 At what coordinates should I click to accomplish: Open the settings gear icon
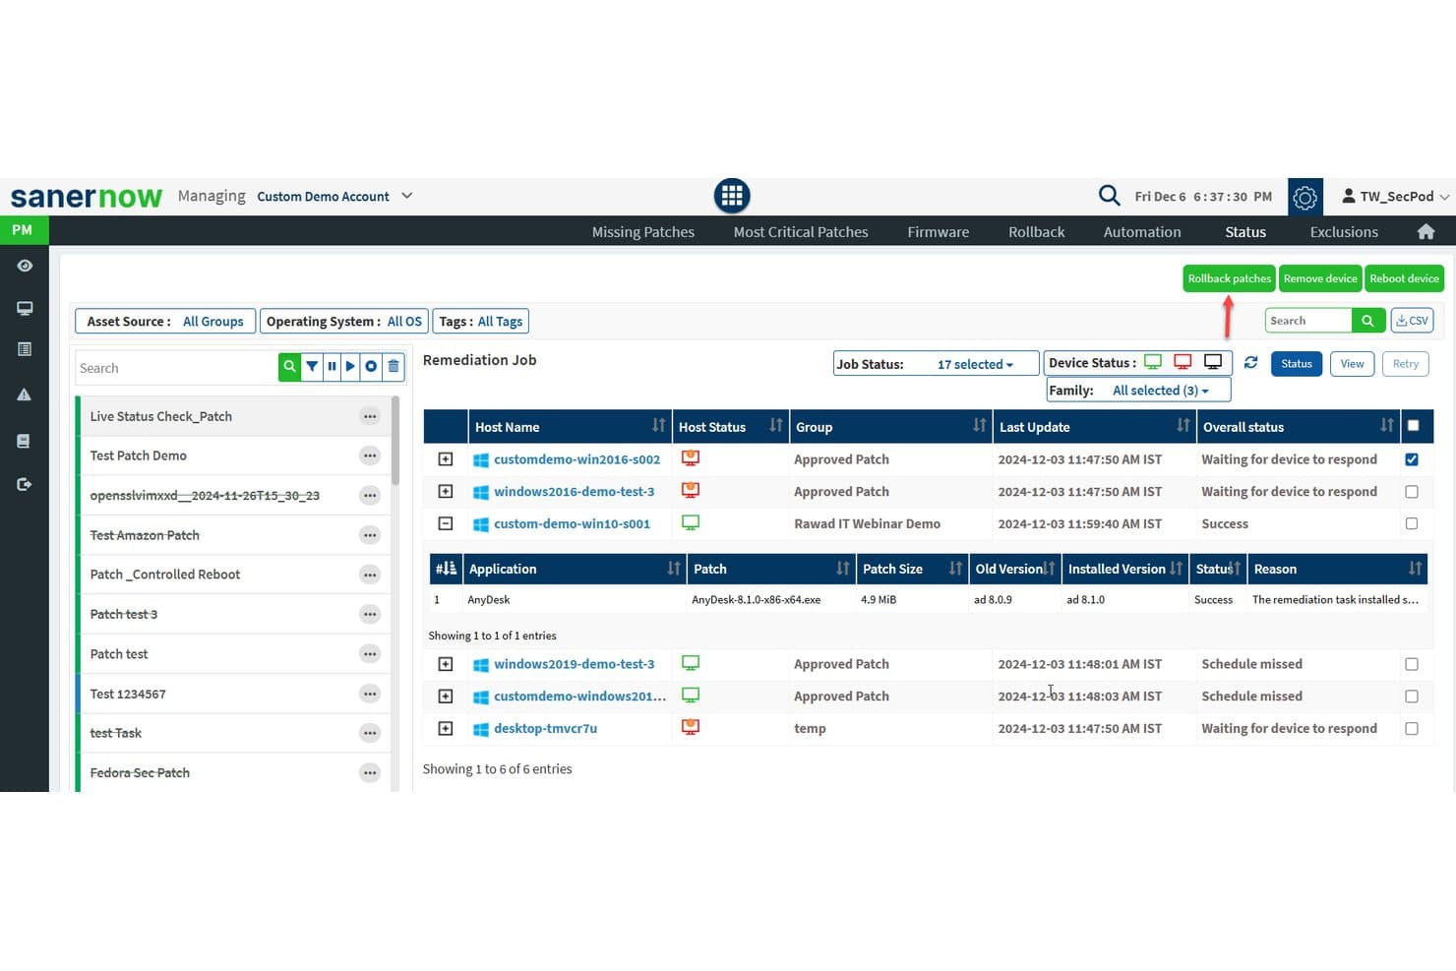(1305, 197)
